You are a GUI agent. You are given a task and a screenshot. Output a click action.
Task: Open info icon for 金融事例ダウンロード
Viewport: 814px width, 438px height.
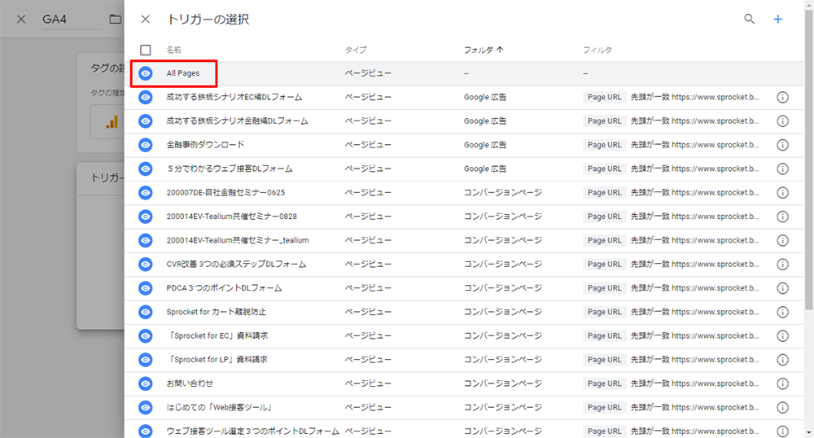click(x=782, y=145)
